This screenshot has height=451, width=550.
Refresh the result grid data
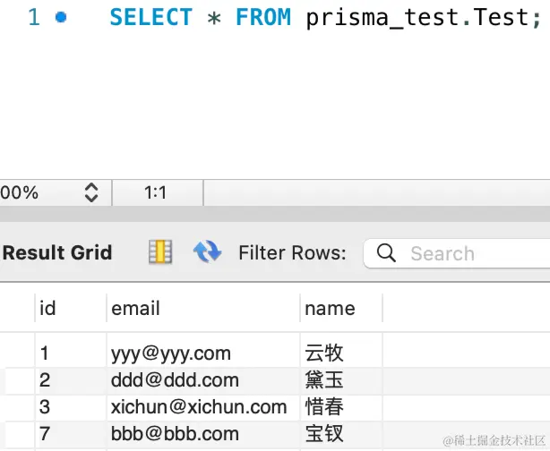click(x=207, y=251)
